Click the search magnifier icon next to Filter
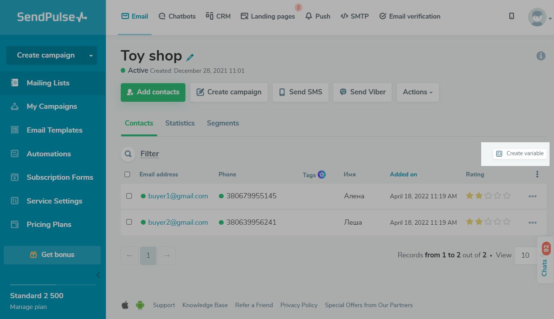This screenshot has height=319, width=554. point(128,154)
